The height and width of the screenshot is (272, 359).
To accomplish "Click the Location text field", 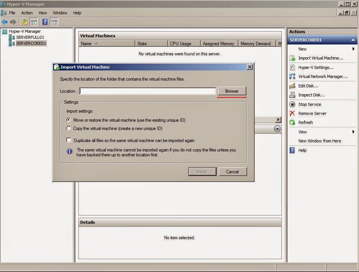I will click(148, 91).
